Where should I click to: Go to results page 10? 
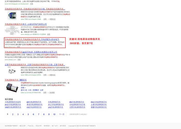(54, 114)
